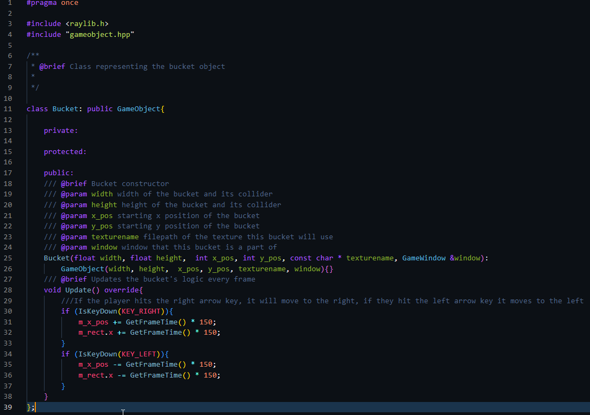Click the #pragma once directive

[x=52, y=3]
